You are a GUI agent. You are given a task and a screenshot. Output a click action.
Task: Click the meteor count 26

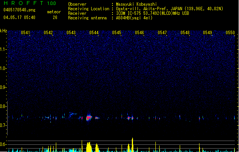[x=55, y=17]
